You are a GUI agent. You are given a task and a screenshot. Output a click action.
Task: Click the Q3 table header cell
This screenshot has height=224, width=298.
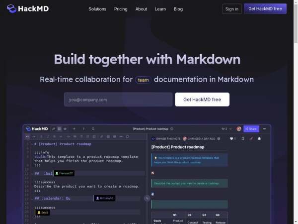[x=207, y=215]
